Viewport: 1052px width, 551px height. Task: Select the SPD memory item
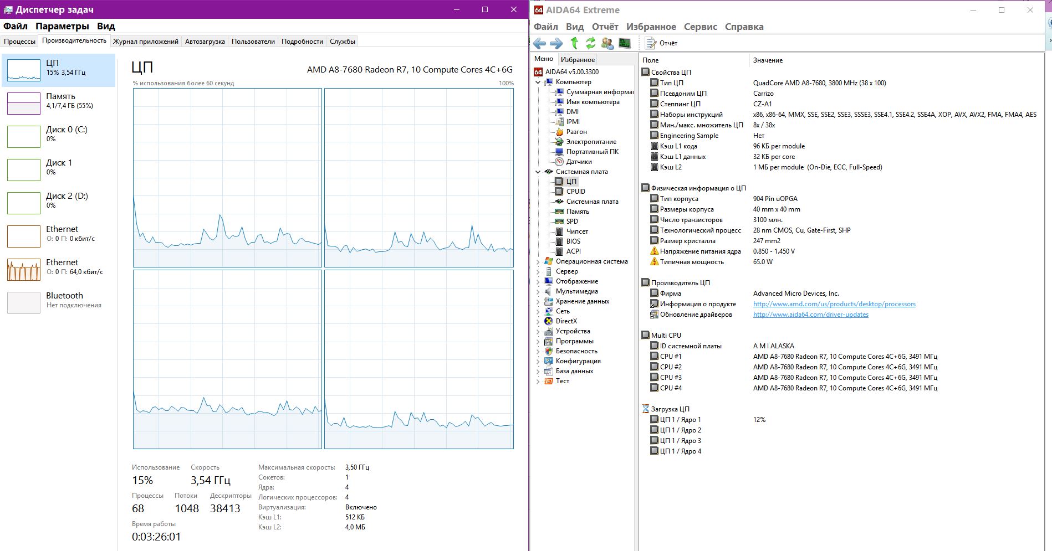567,222
